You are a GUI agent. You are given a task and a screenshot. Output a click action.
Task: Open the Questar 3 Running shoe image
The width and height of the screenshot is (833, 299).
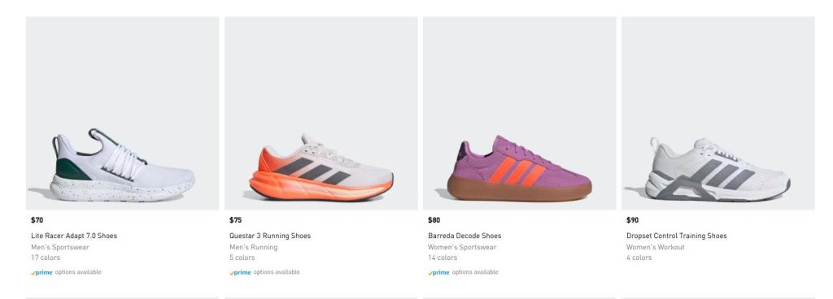point(321,113)
